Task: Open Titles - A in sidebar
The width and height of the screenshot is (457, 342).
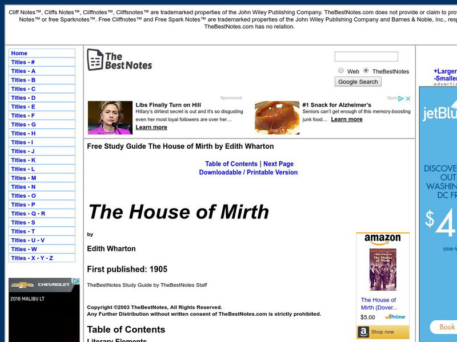Action: point(42,71)
